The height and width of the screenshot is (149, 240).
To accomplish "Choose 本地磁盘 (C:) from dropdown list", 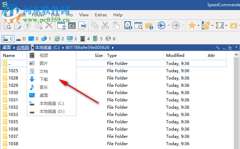I will 52,104.
